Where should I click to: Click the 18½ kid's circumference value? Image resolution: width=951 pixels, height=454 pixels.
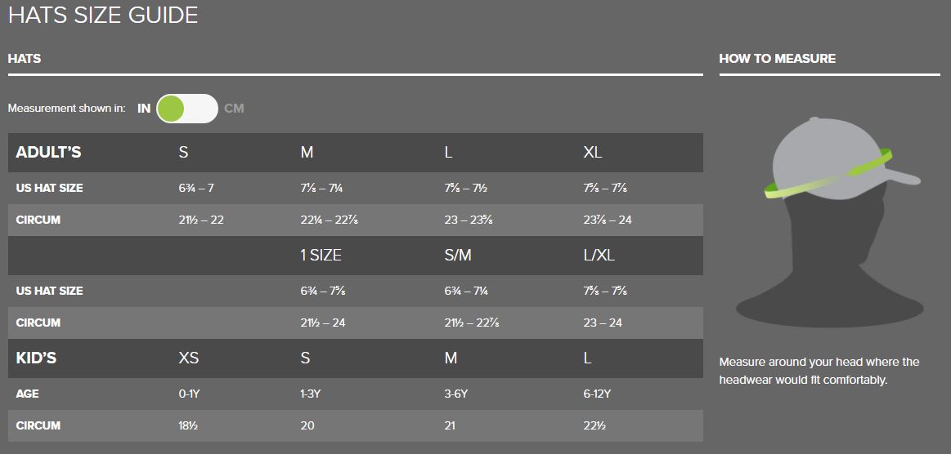coord(189,425)
